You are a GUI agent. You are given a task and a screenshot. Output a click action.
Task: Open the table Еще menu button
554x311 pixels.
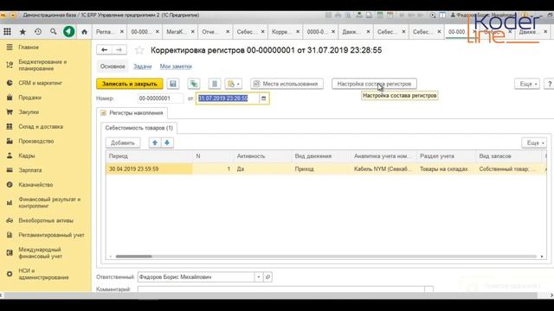click(535, 143)
